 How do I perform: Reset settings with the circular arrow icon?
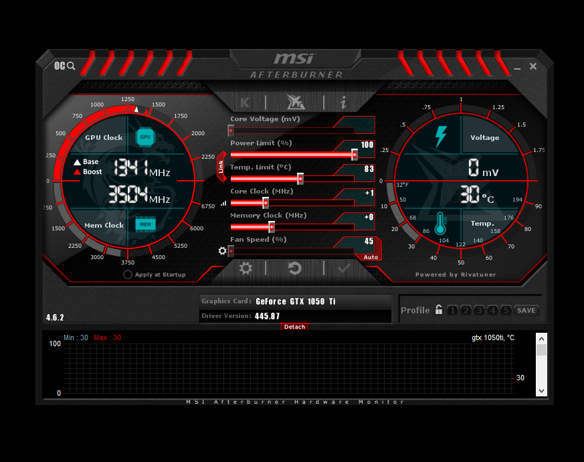click(x=294, y=268)
